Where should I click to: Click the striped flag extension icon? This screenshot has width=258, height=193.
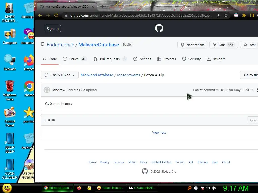click(236, 15)
